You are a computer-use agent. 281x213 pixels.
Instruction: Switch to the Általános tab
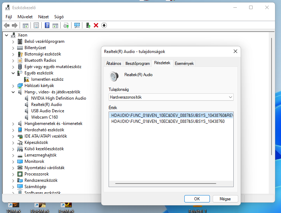pos(114,64)
